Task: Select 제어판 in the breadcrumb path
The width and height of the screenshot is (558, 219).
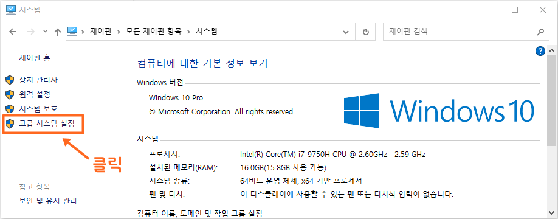Action: point(101,32)
